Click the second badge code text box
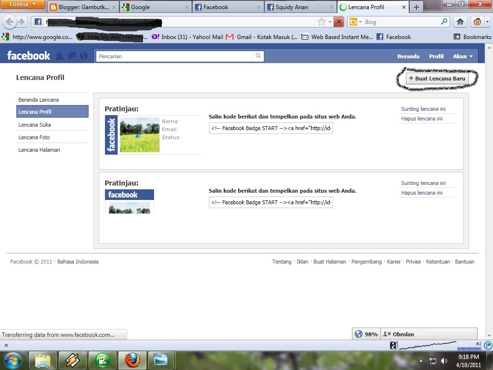Image resolution: width=493 pixels, height=370 pixels. click(271, 203)
